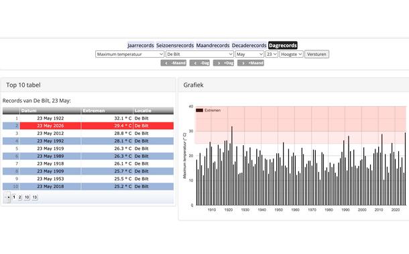This screenshot has height=254, width=409.
Task: Click the 29.4 °C value cell
Action: (107, 126)
